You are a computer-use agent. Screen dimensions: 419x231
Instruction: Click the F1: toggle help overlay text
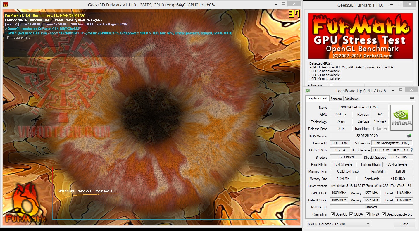pyautogui.click(x=18, y=38)
